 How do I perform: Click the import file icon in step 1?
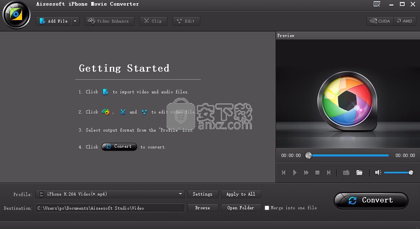(x=105, y=92)
